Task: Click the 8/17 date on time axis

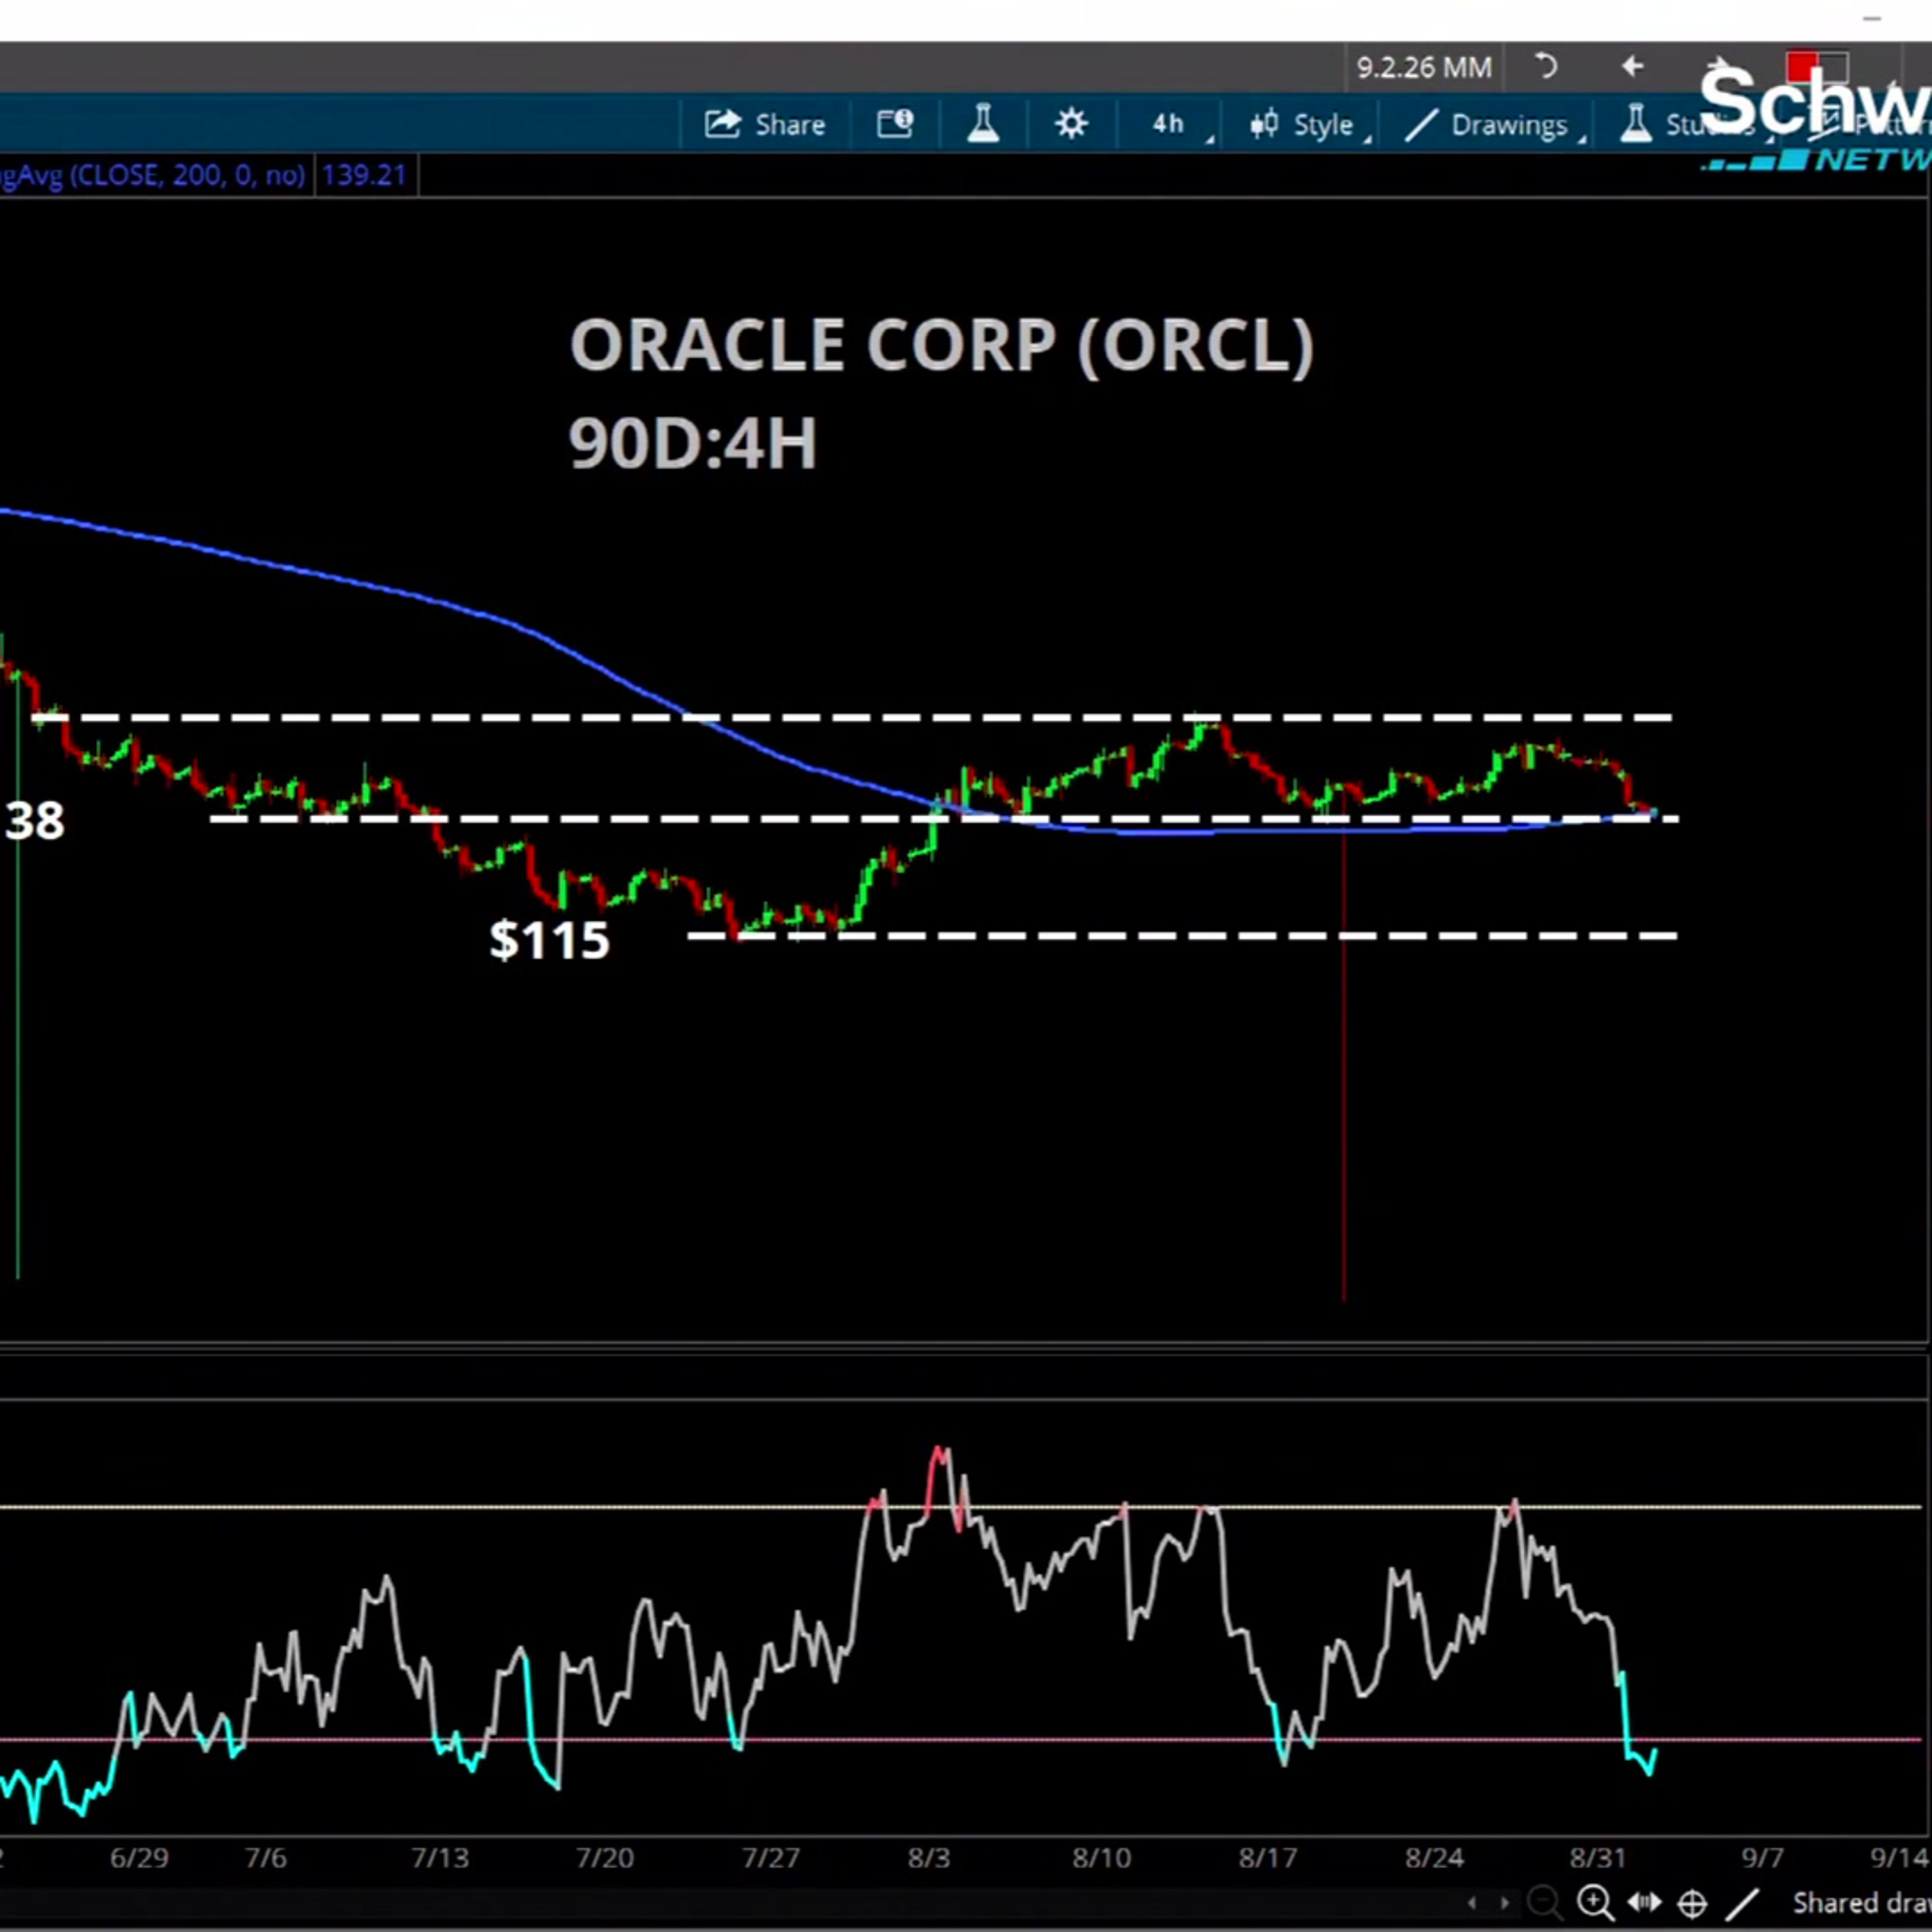Action: pos(1267,1858)
